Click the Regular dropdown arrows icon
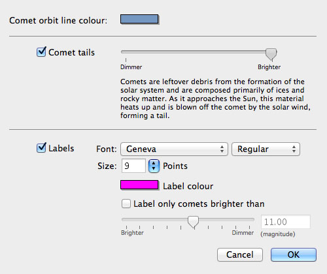The width and height of the screenshot is (327, 274). (x=294, y=149)
